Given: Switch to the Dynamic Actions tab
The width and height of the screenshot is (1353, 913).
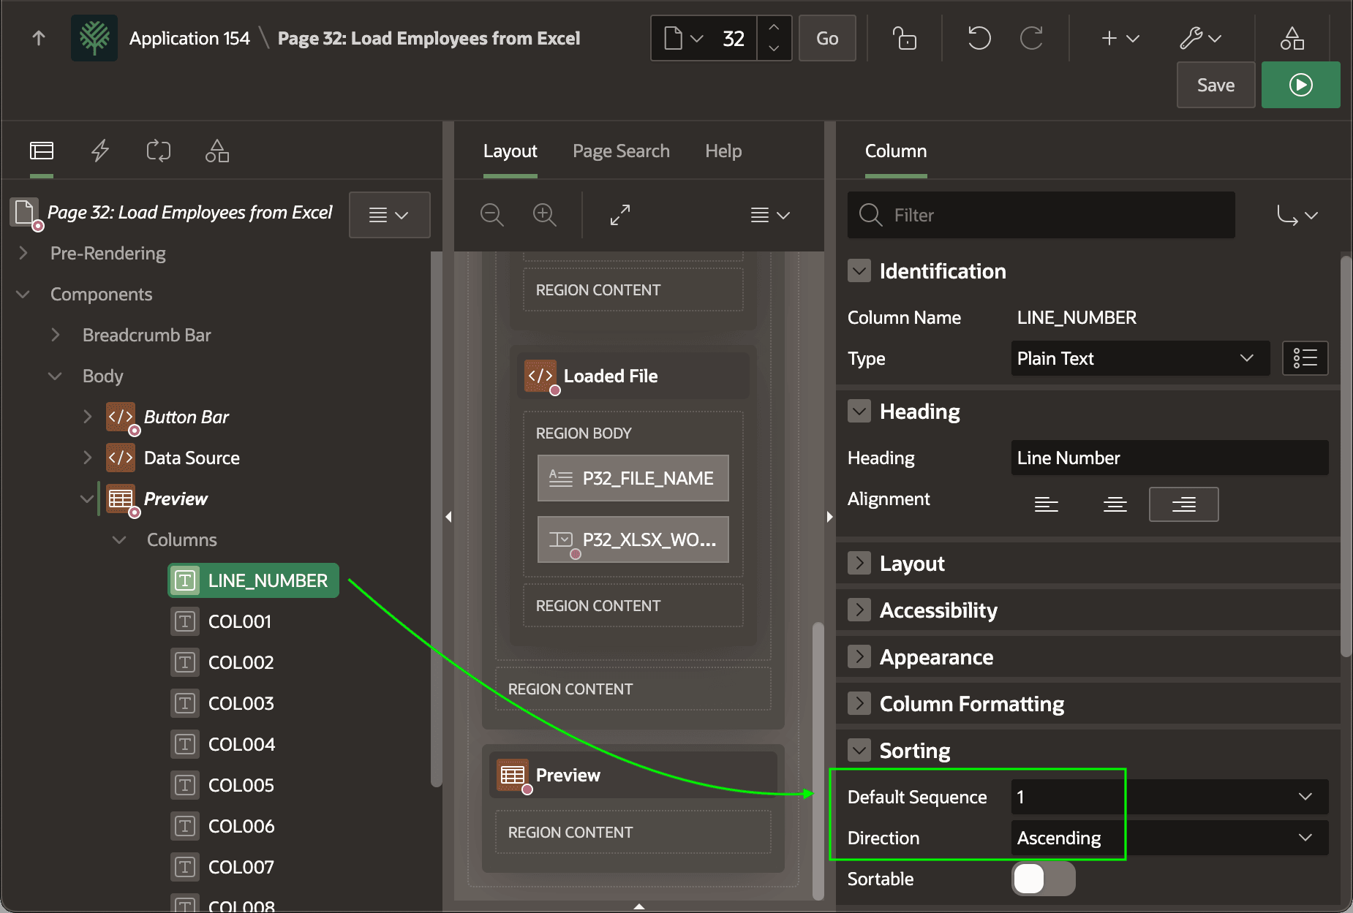Looking at the screenshot, I should point(100,151).
